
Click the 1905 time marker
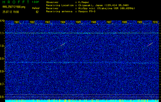click(x=78, y=22)
